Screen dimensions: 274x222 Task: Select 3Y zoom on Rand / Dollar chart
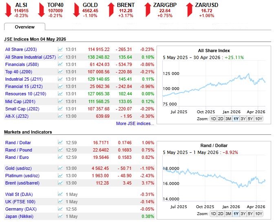pyautogui.click(x=243, y=214)
